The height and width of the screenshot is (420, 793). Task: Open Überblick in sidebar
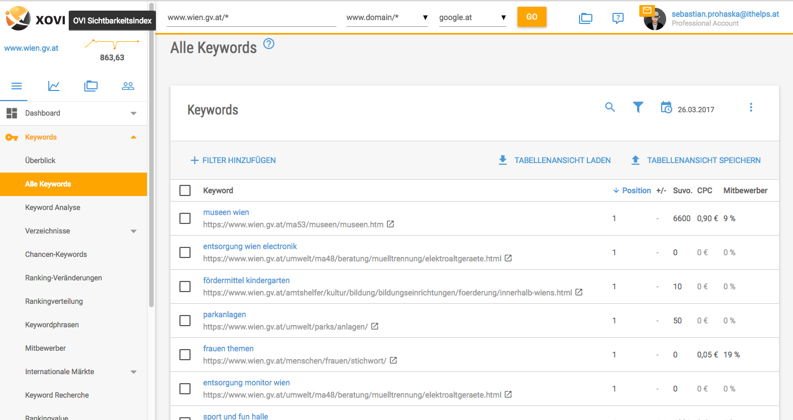[x=40, y=161]
